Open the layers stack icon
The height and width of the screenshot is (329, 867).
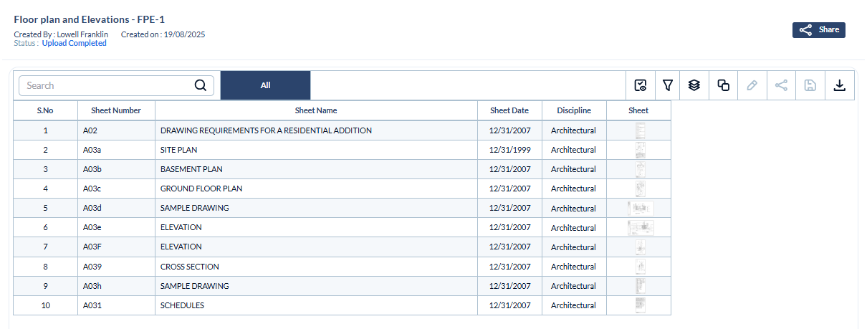(x=694, y=85)
